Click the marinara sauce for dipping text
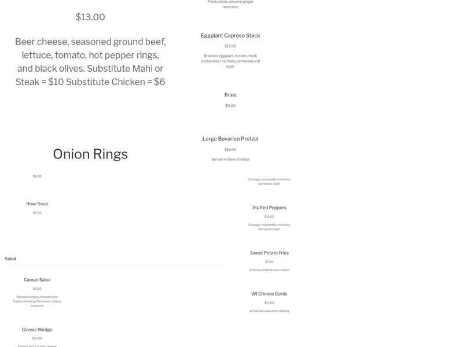The height and width of the screenshot is (347, 463). [x=269, y=311]
